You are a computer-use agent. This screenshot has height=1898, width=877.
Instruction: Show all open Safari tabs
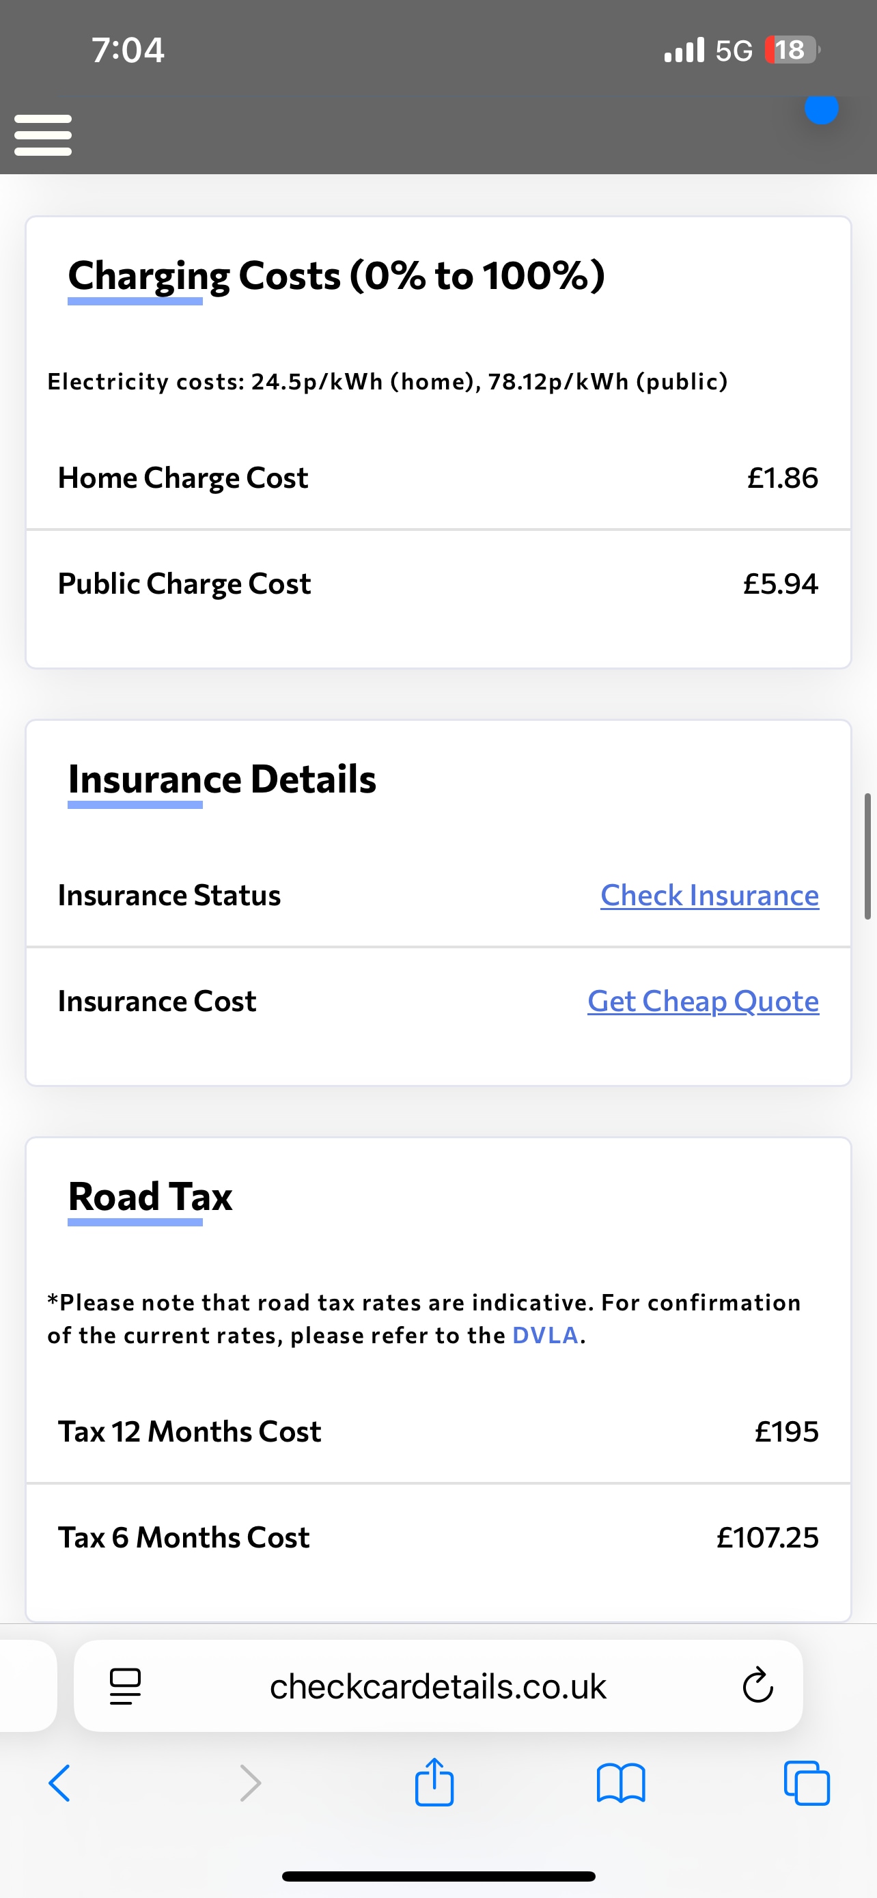(807, 1783)
